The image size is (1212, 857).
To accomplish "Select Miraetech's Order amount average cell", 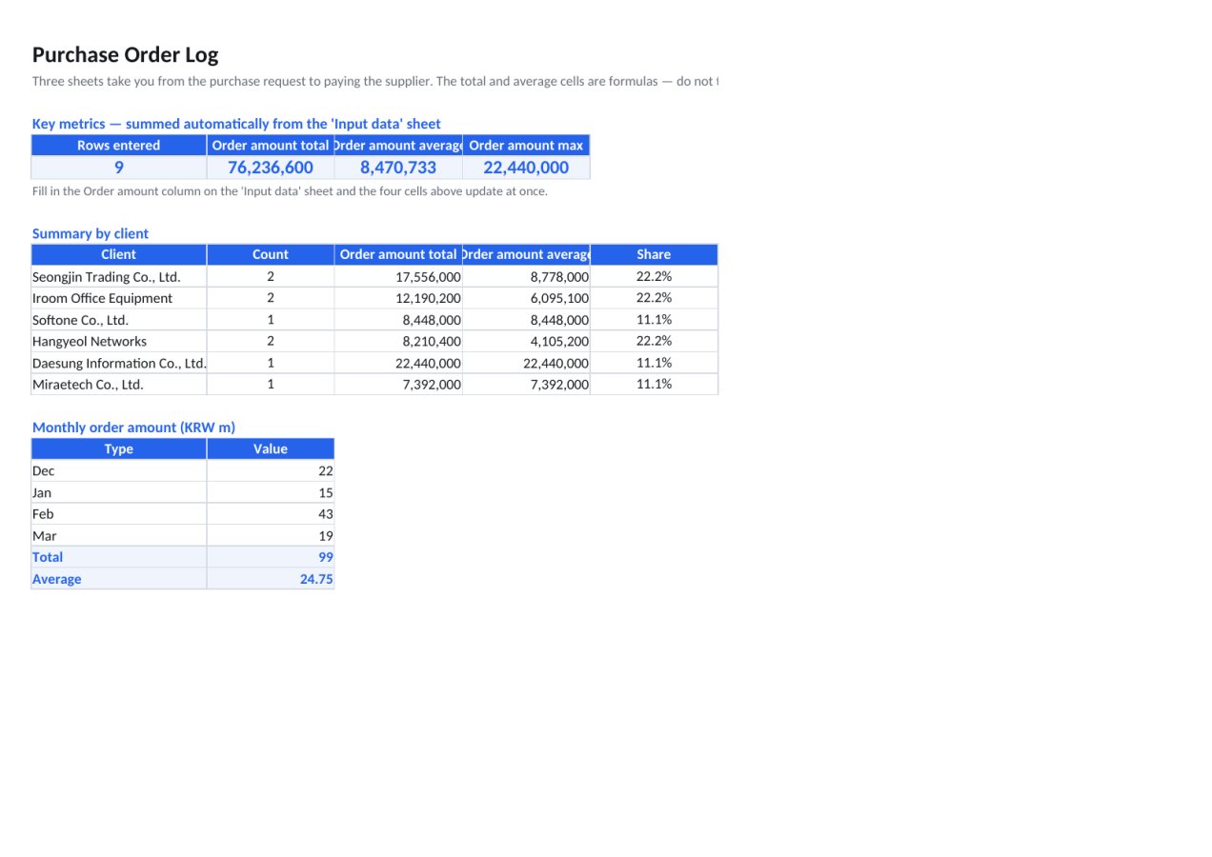I will point(526,385).
